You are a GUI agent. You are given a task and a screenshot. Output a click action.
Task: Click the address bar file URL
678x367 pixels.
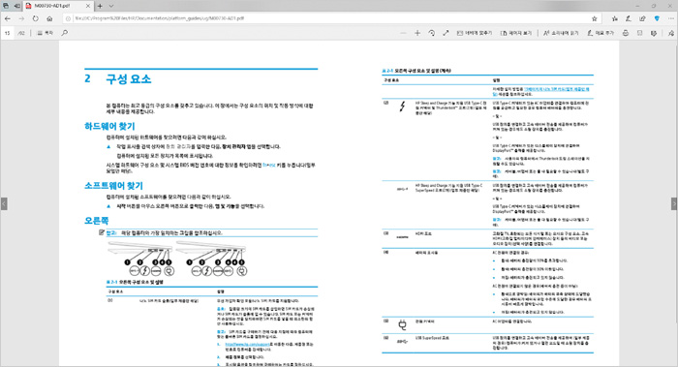pyautogui.click(x=159, y=18)
